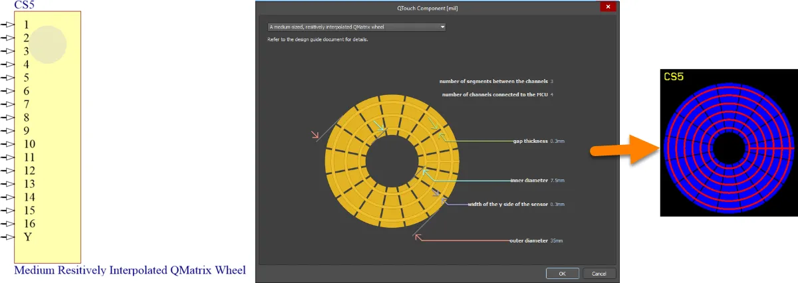Edit number of segments between channels value
The height and width of the screenshot is (283, 798).
[x=552, y=81]
